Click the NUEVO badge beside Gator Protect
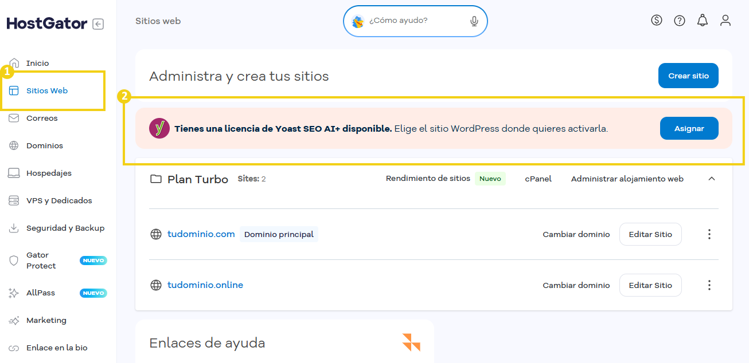The height and width of the screenshot is (363, 749). (93, 261)
